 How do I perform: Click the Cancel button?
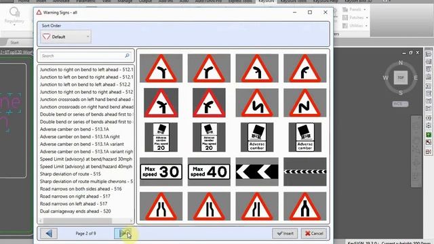click(x=314, y=233)
